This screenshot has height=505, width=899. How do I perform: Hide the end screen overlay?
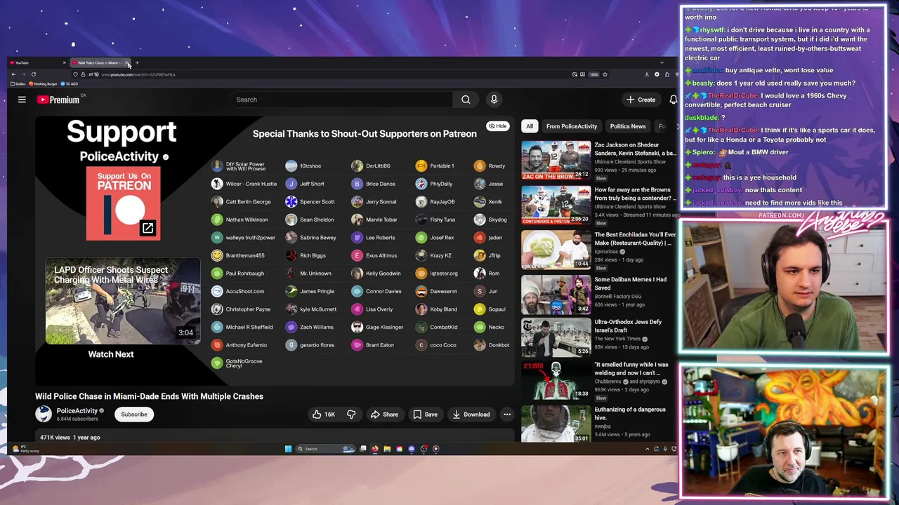[x=497, y=126]
